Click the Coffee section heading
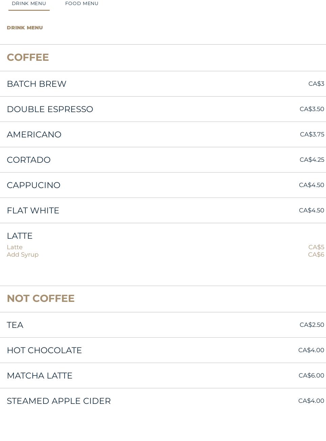This screenshot has width=326, height=441. point(28,57)
